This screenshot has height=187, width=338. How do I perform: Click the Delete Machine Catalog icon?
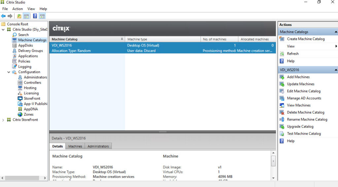tap(282, 113)
